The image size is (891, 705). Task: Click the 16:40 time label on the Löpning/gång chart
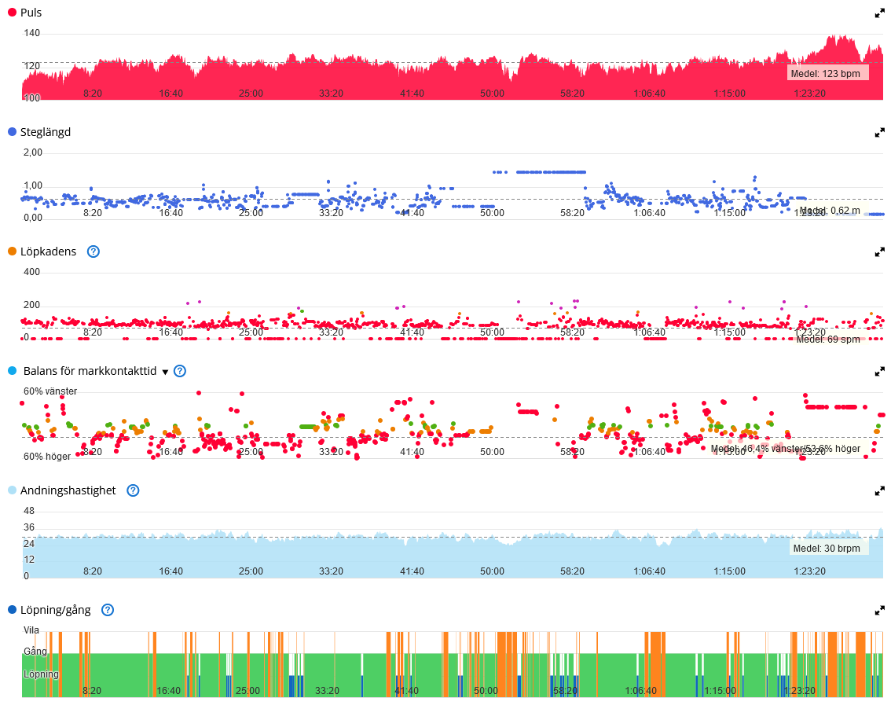tap(169, 691)
